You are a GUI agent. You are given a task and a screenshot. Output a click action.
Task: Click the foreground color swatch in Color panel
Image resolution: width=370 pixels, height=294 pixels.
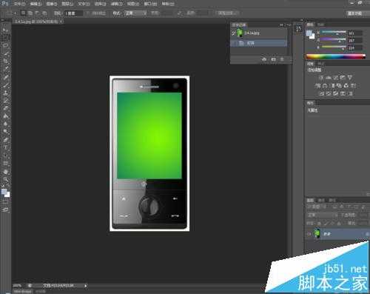pos(309,33)
